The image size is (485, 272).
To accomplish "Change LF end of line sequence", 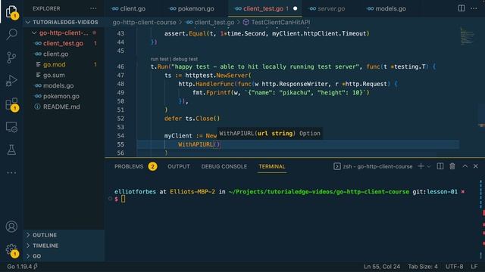I will click(474, 267).
